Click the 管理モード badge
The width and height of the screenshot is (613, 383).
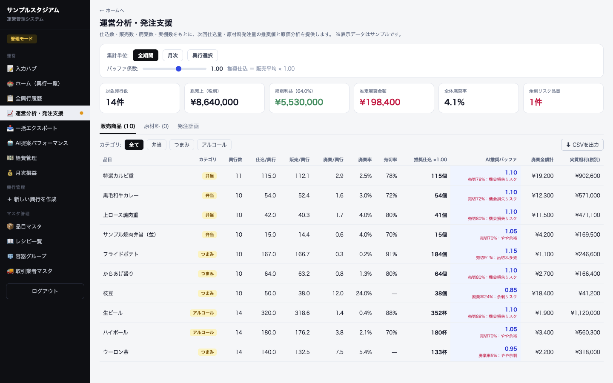coord(22,39)
